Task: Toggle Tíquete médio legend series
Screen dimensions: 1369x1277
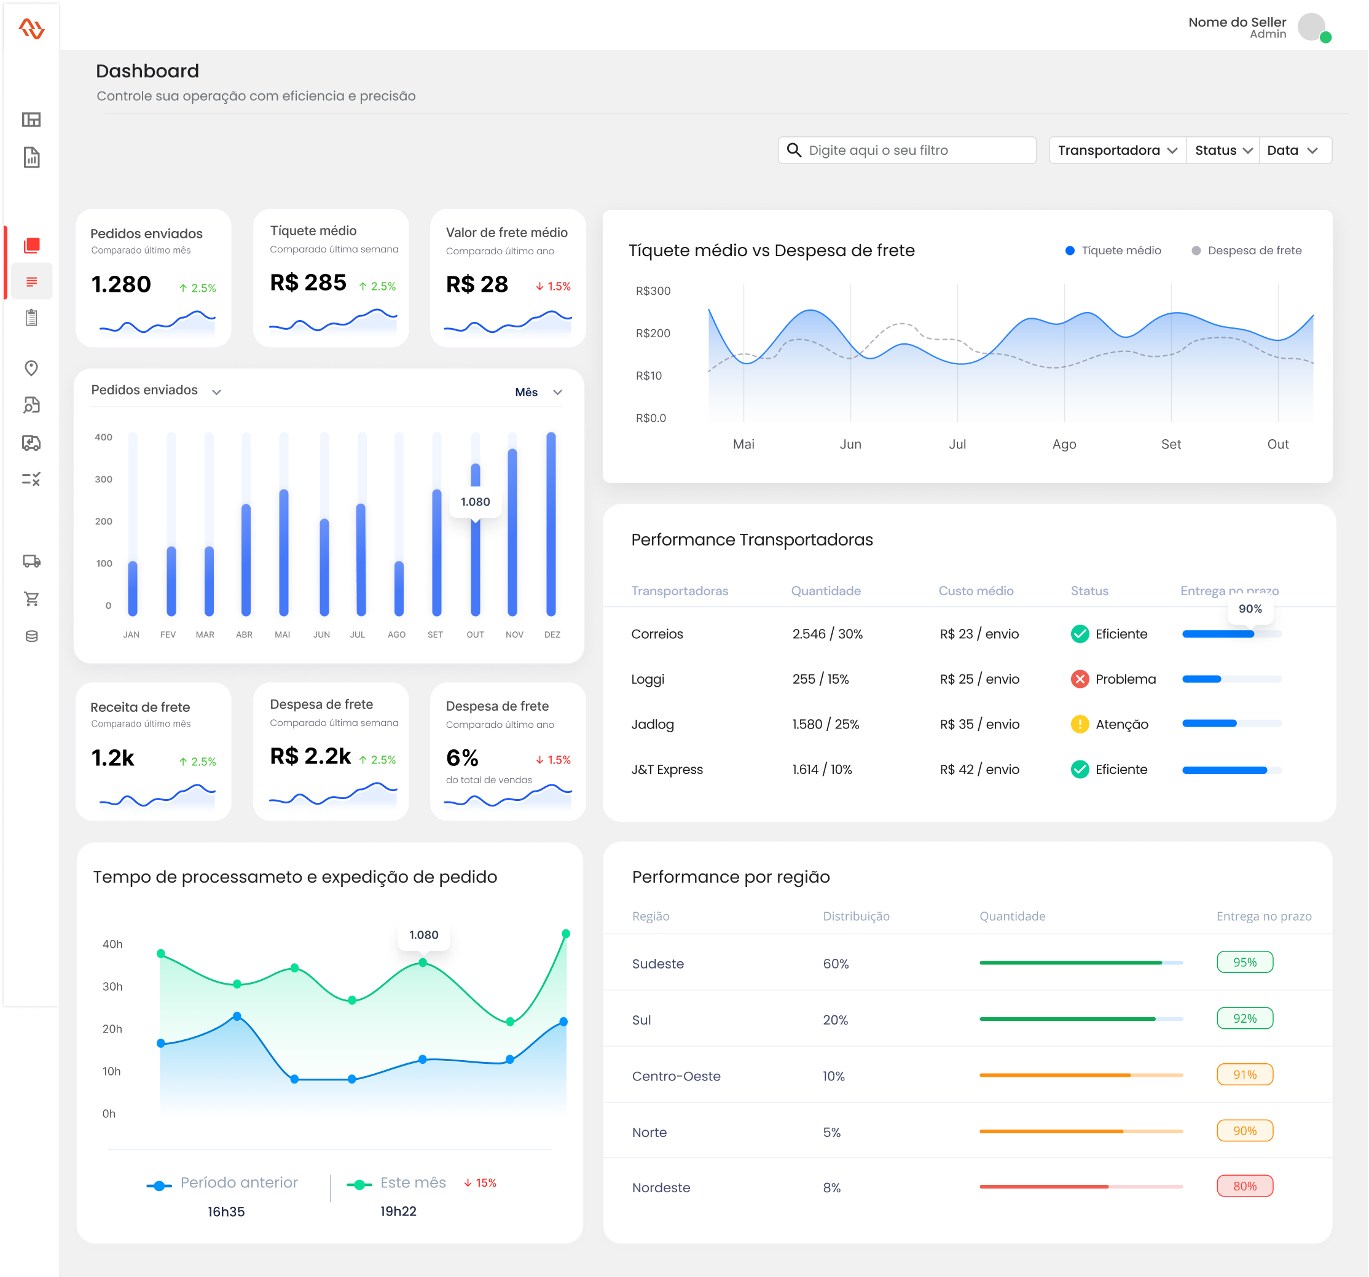Action: click(x=1113, y=251)
